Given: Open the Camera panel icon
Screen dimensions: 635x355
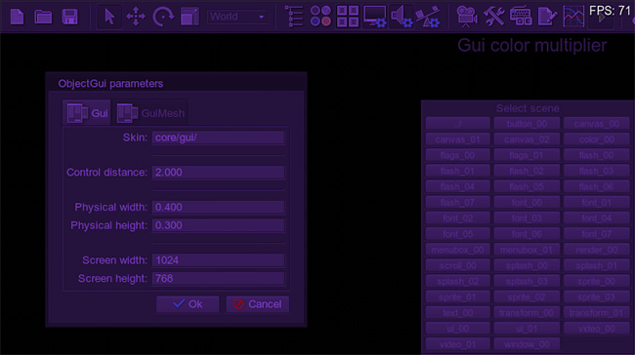Looking at the screenshot, I should pos(467,17).
